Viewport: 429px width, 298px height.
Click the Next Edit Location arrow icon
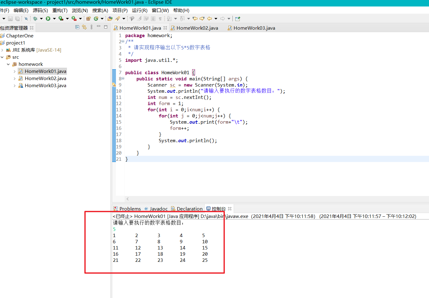202,19
